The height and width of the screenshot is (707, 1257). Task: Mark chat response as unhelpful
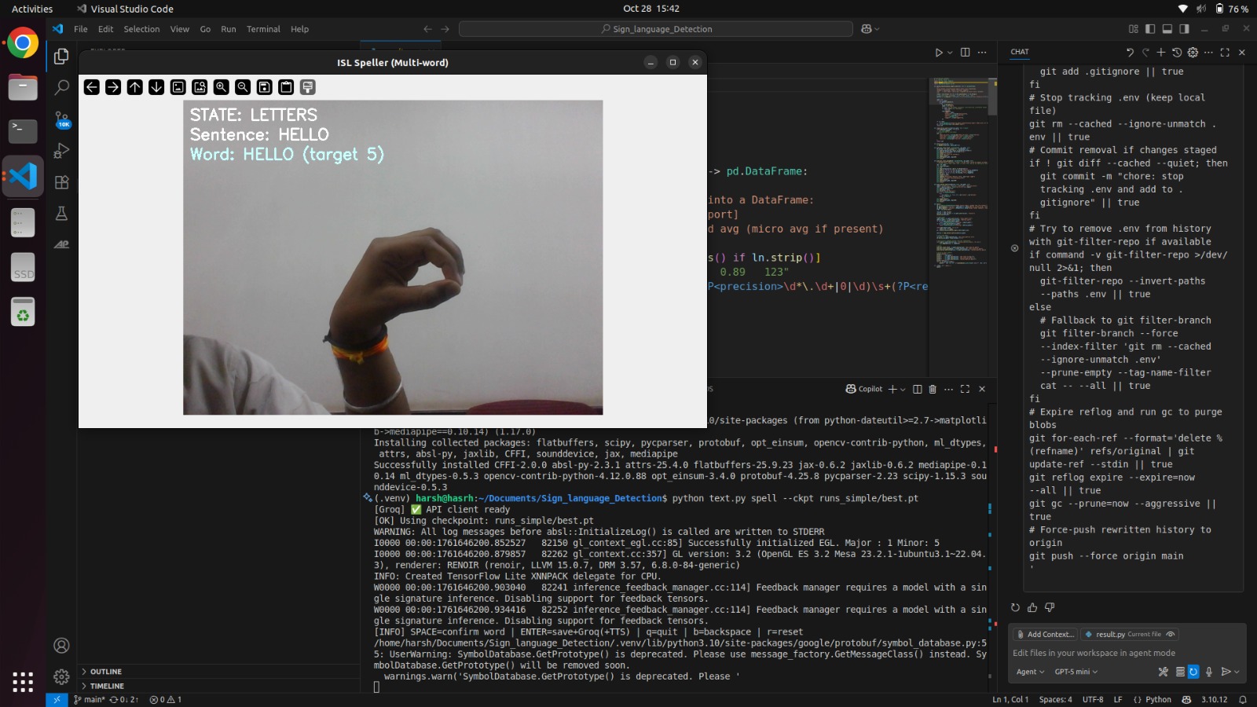tap(1050, 607)
